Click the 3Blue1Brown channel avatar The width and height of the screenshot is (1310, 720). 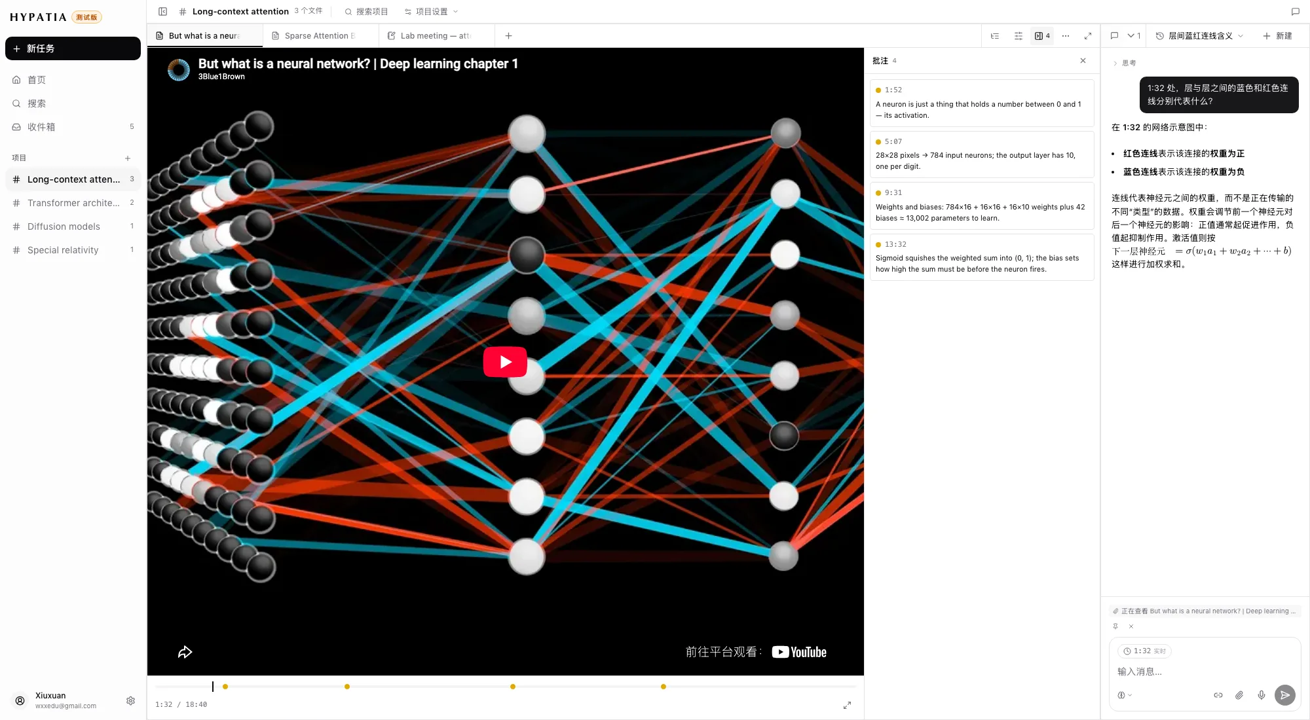[179, 69]
